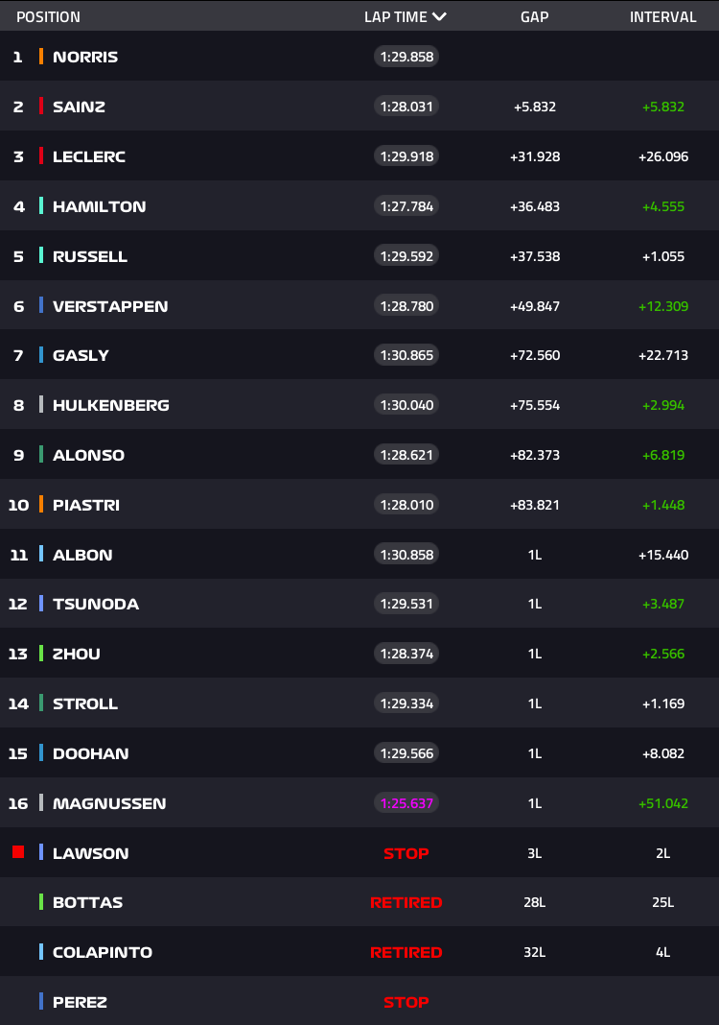The image size is (719, 1025).
Task: Click the STOP status for Lawson
Action: [406, 853]
